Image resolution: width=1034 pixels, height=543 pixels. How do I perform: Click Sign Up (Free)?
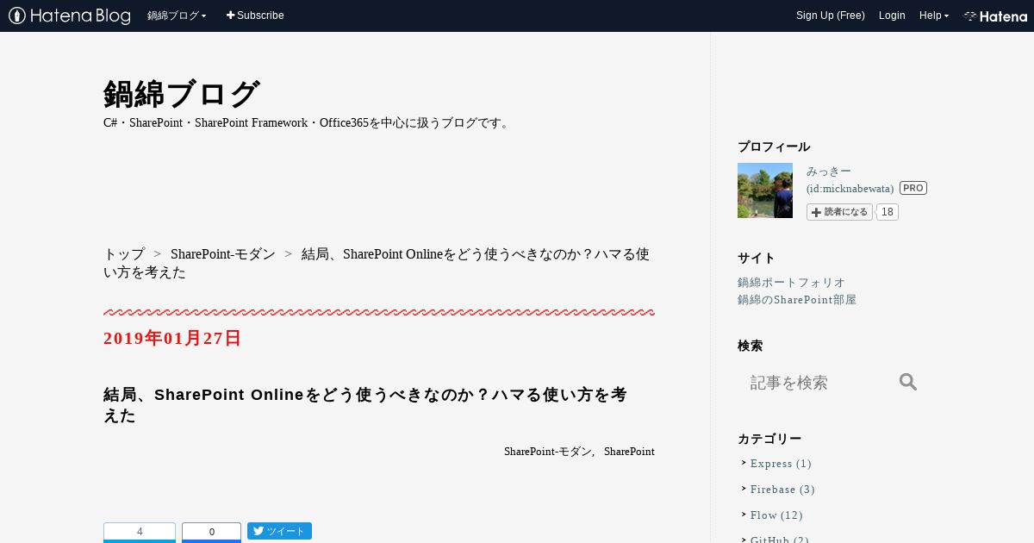coord(830,16)
